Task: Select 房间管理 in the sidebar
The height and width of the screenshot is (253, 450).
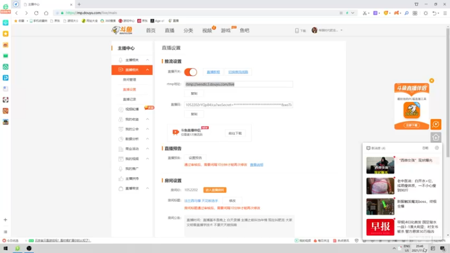Action: pos(129,80)
